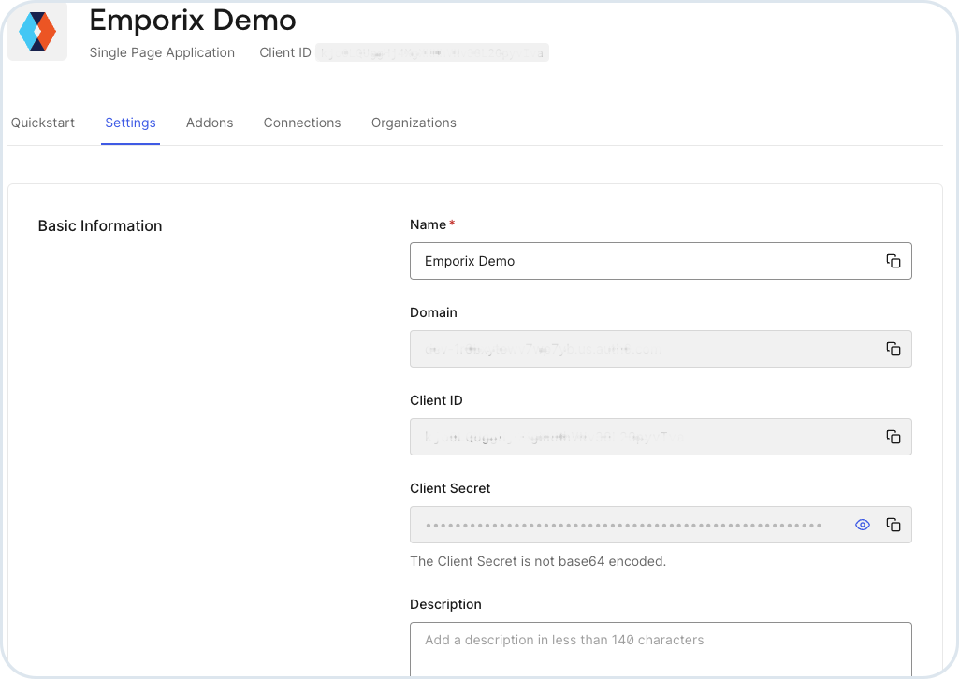Viewport: 959px width, 679px height.
Task: Select the Settings tab
Action: click(x=130, y=123)
